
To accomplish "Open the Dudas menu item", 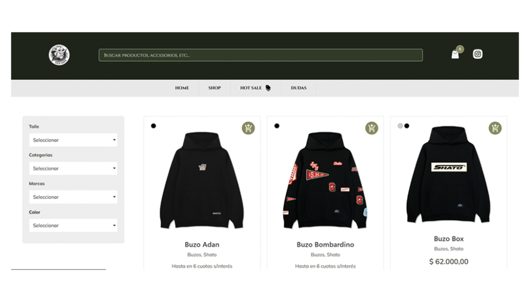I will (299, 88).
